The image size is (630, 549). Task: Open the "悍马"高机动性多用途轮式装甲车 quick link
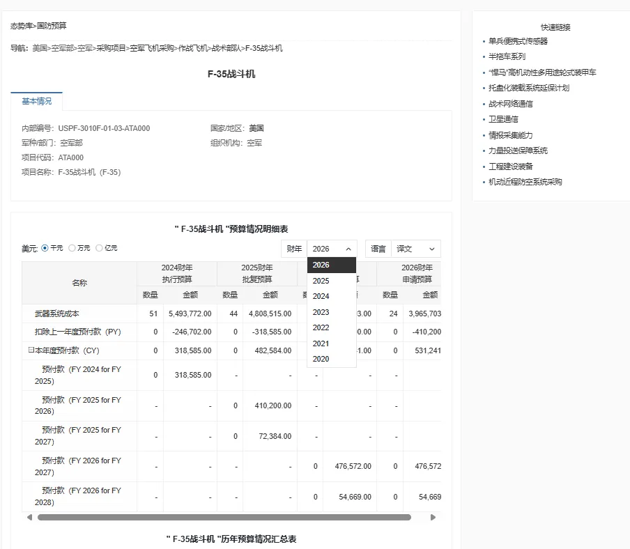[542, 72]
